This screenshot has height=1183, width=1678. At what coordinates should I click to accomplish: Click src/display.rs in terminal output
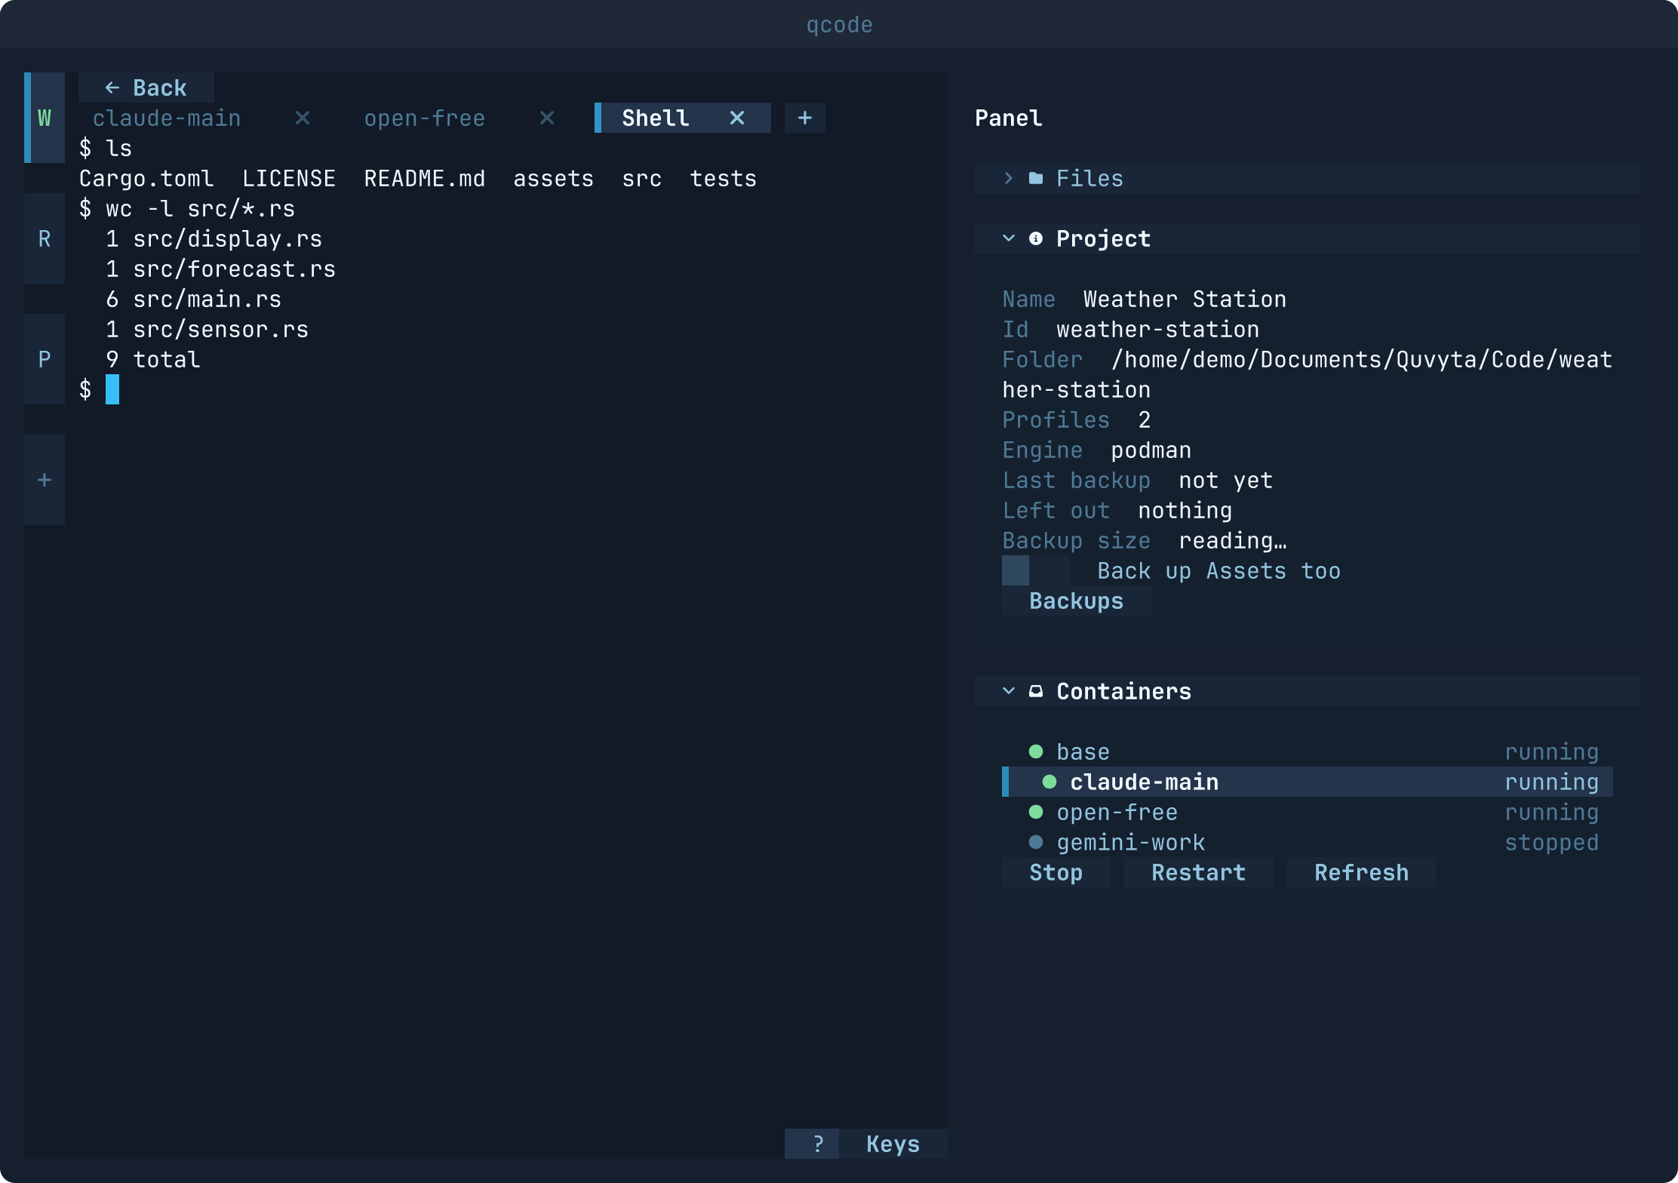point(228,238)
